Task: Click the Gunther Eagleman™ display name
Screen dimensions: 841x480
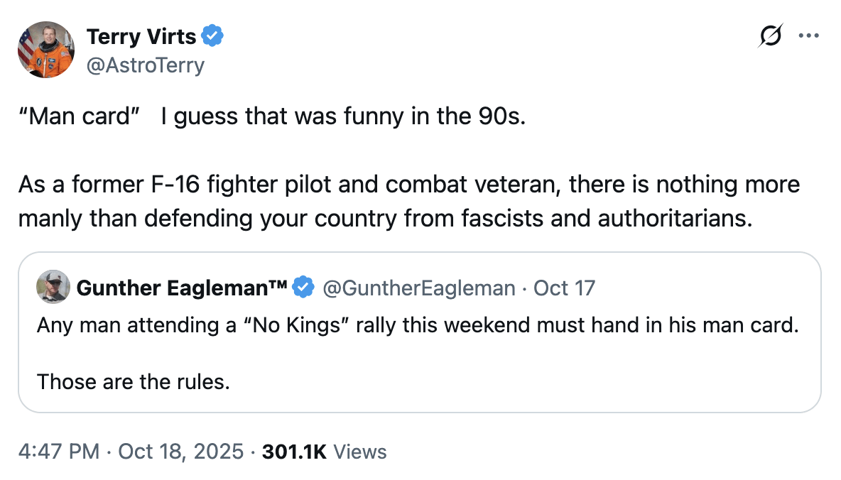Action: pos(181,288)
